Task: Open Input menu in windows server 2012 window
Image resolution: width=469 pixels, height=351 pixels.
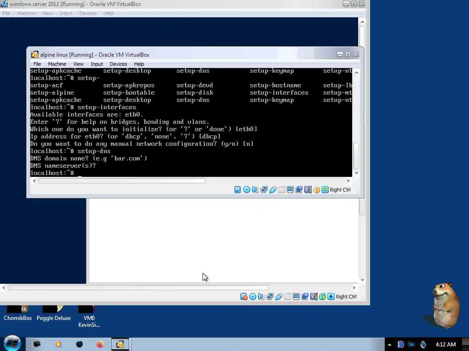Action: tap(66, 13)
